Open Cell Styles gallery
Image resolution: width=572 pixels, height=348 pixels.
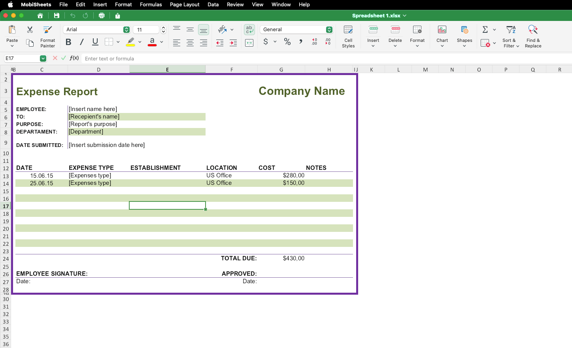tap(348, 36)
